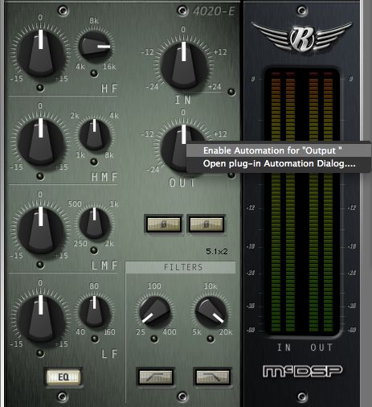Click the McDSP logo
Screen dimensions: 372x407
click(302, 372)
